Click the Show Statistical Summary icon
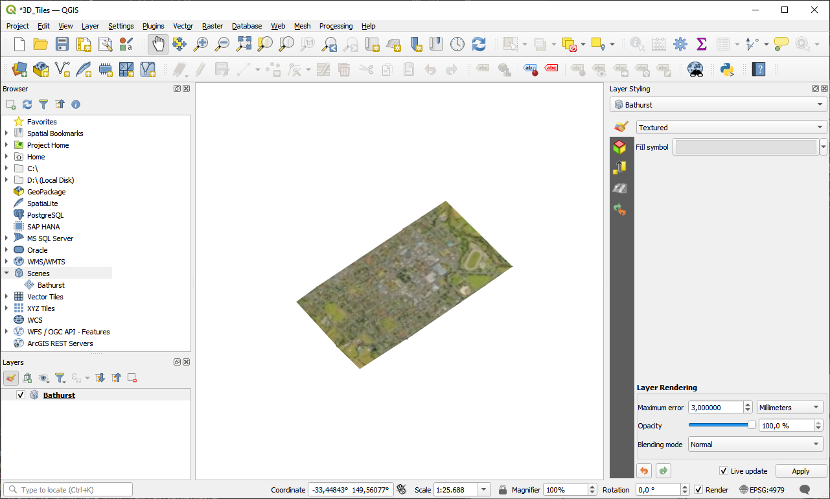The width and height of the screenshot is (830, 499). point(701,45)
